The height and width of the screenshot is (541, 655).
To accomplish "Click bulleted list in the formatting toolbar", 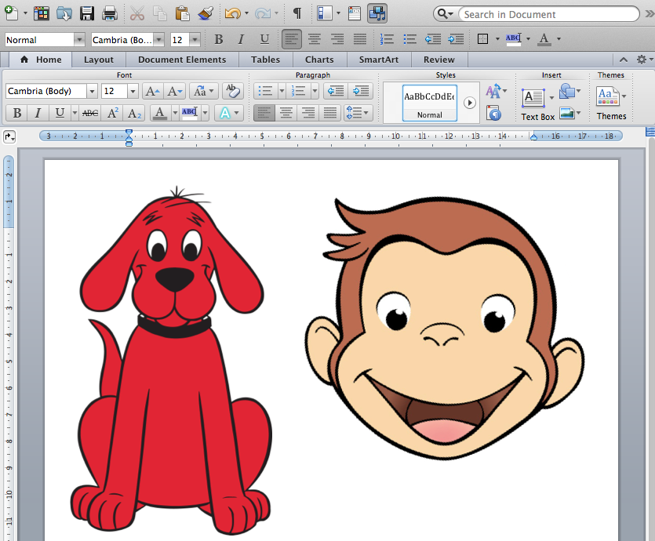I will click(409, 39).
